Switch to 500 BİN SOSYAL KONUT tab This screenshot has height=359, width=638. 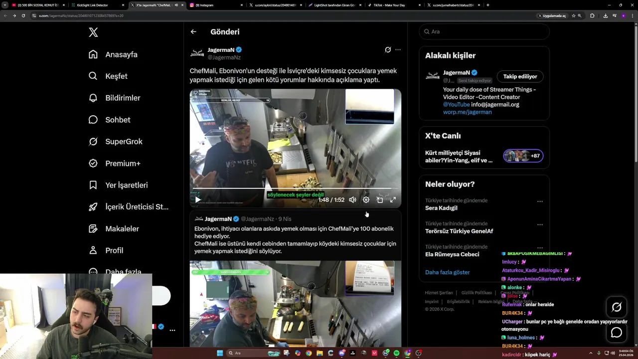38,5
